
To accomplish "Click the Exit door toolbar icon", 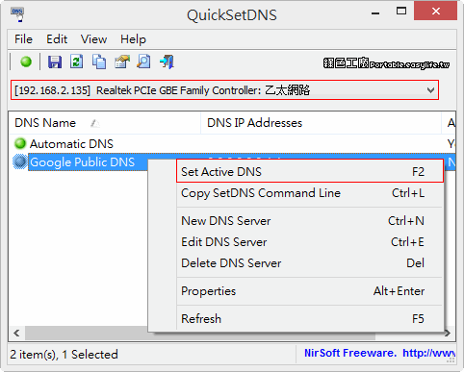I will click(167, 62).
